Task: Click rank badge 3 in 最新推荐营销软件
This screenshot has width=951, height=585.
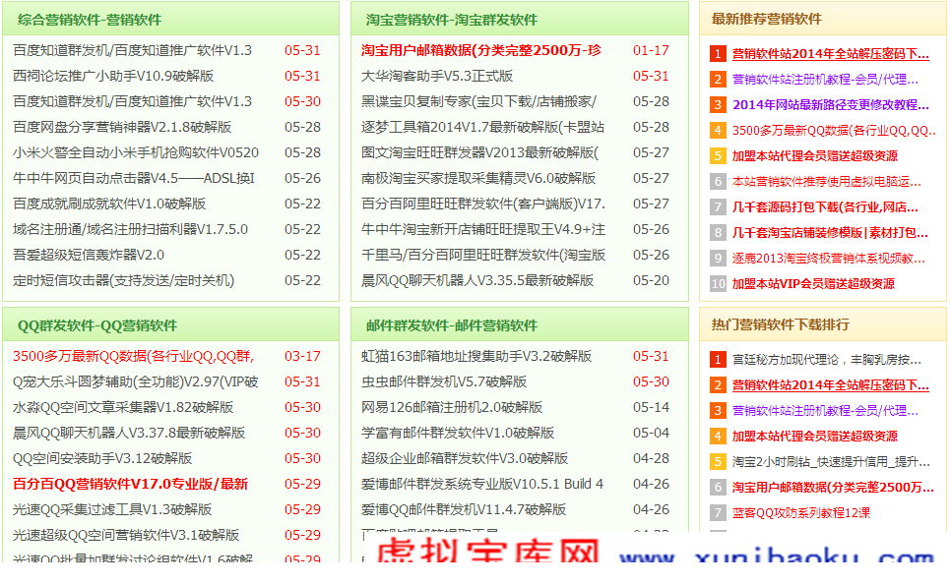Action: 718,105
